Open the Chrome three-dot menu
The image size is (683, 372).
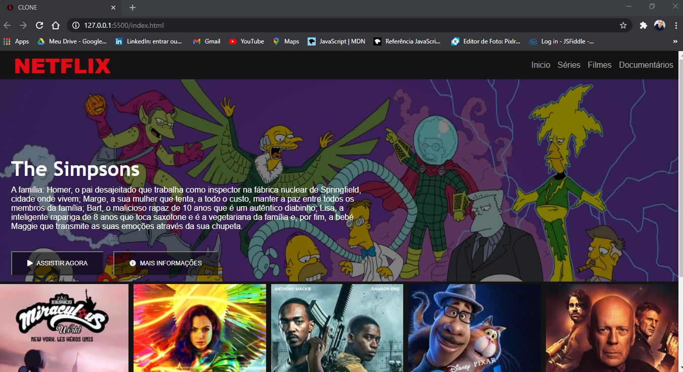(x=676, y=25)
